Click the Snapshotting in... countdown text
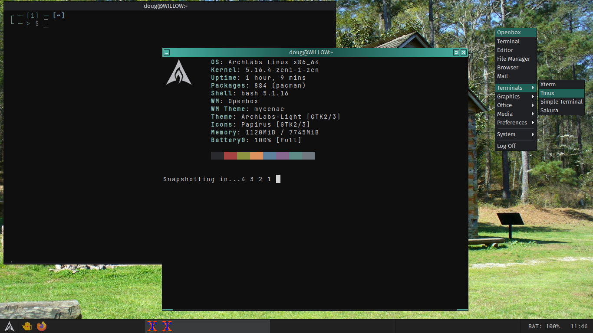593x333 pixels. click(x=217, y=180)
